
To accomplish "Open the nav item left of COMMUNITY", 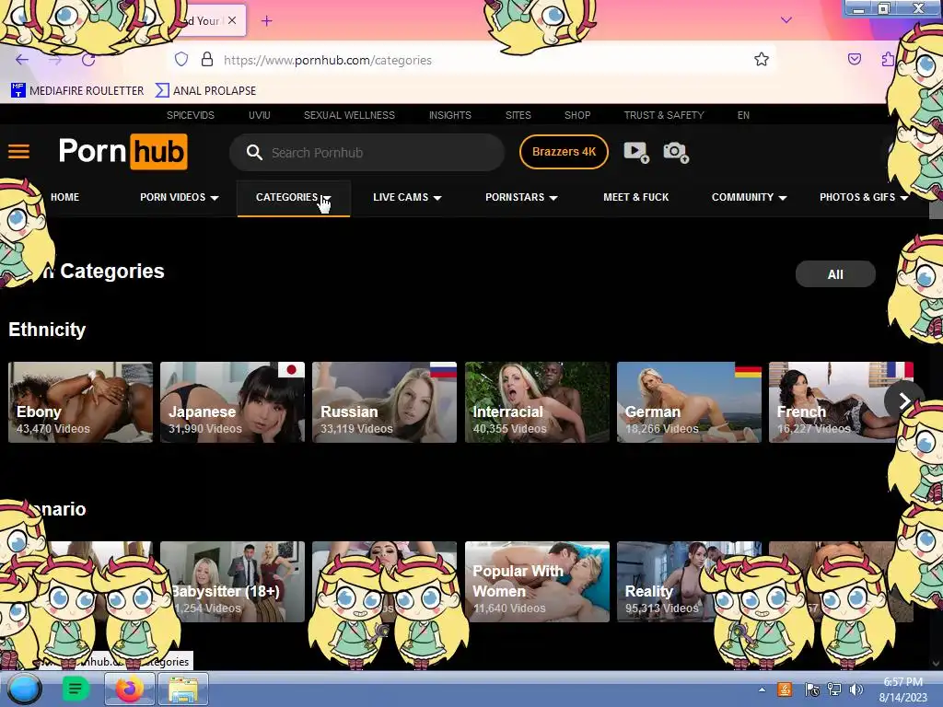I will click(x=635, y=197).
